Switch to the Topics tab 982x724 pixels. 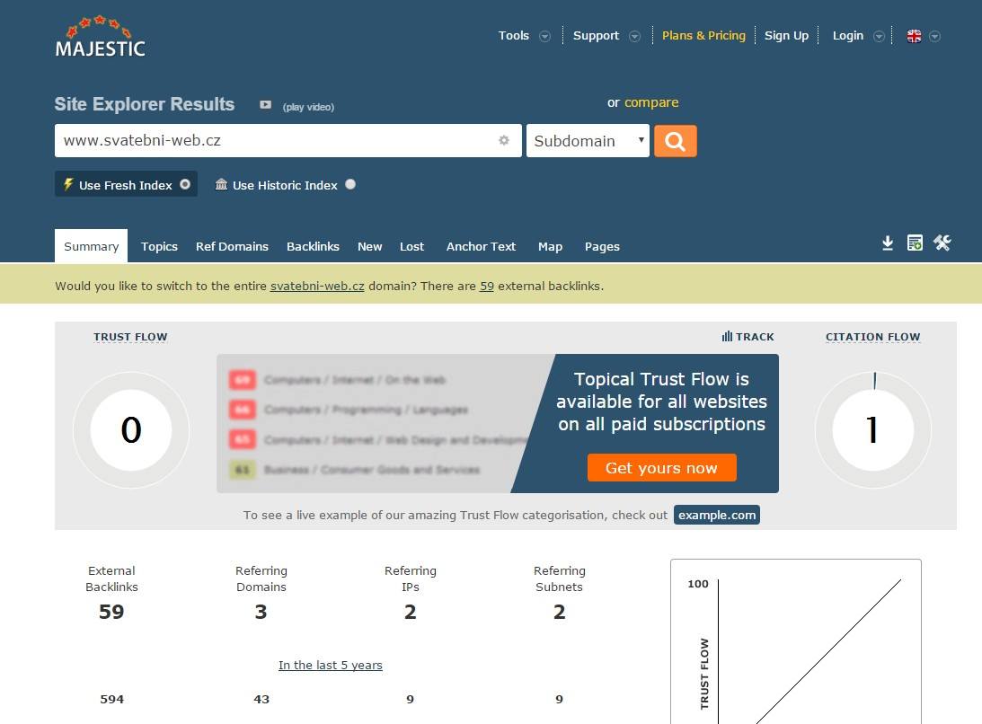point(159,246)
